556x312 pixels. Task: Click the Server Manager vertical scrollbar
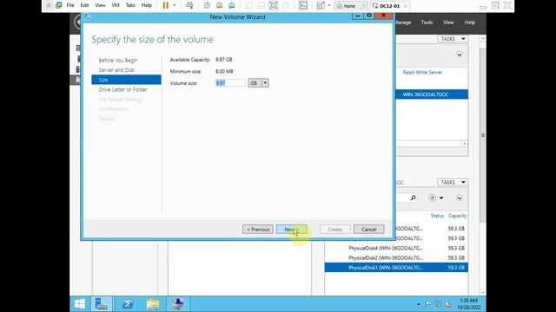coord(483,134)
